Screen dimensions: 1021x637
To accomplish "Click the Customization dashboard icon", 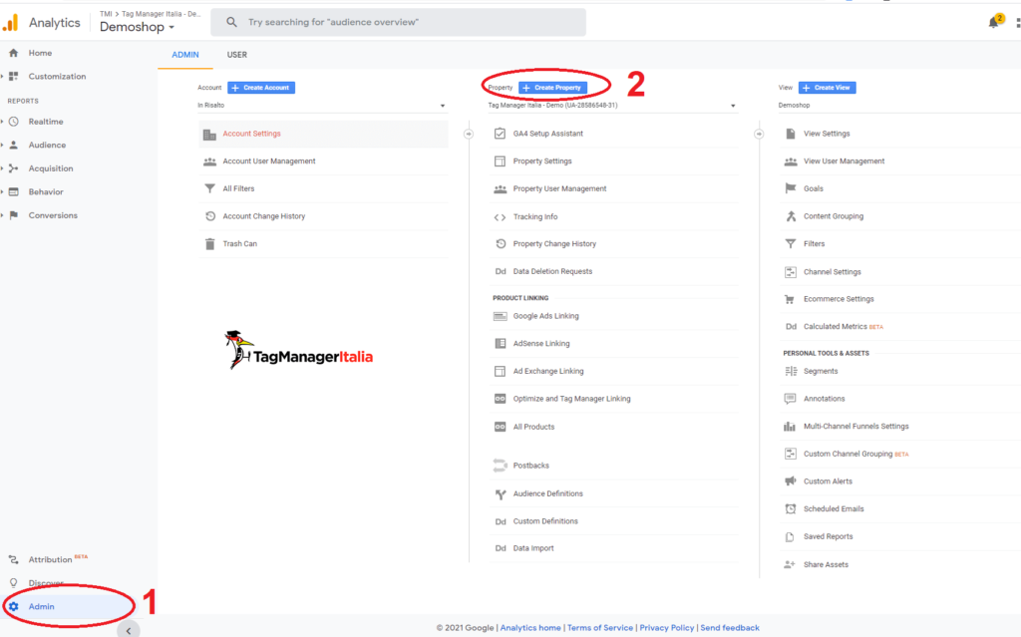I will coord(14,76).
